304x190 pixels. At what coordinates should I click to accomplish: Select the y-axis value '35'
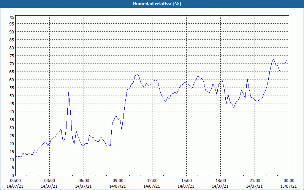12,119
